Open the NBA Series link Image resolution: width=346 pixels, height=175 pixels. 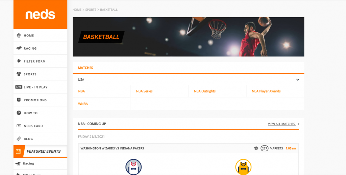pyautogui.click(x=144, y=91)
